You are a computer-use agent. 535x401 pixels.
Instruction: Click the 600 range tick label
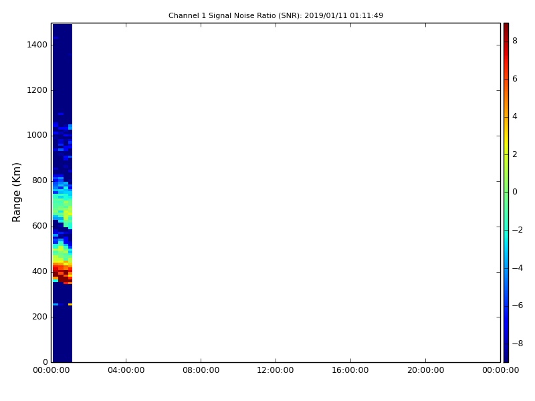(39, 226)
